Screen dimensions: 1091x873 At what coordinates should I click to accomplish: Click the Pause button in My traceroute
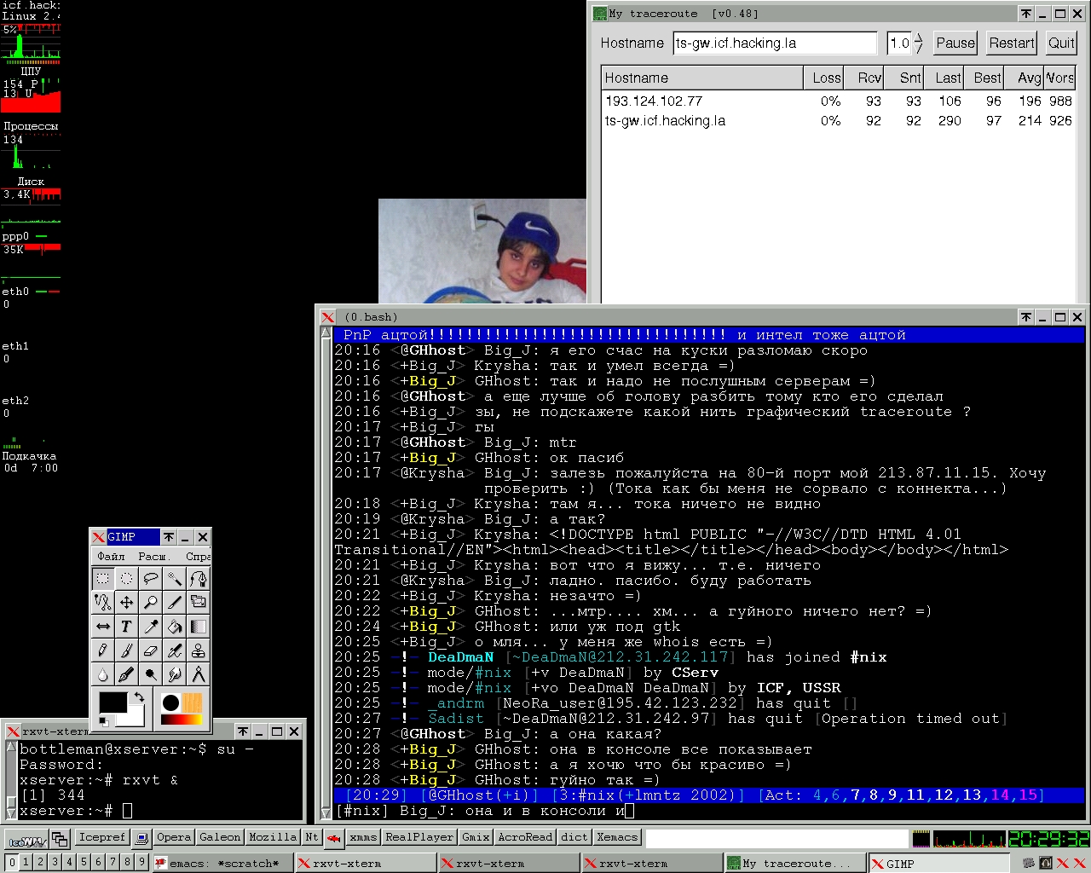coord(955,43)
